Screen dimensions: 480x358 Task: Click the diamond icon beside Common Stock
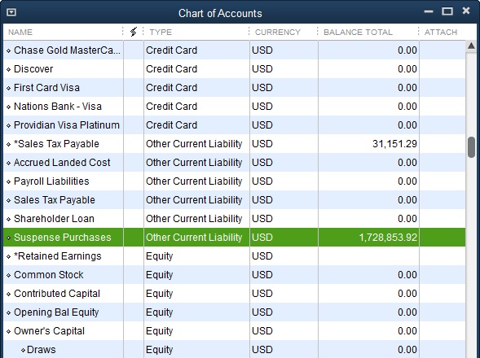point(9,275)
